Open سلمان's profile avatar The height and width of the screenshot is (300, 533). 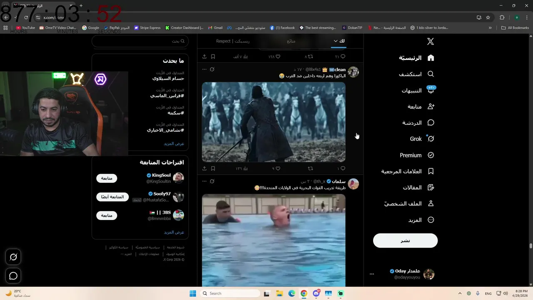click(353, 184)
